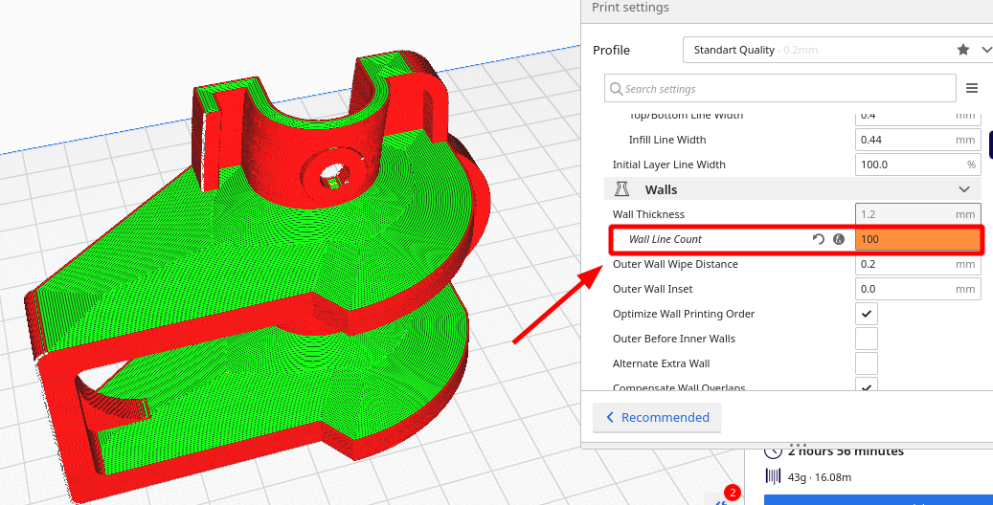993x505 pixels.
Task: Click the filament material usage icon
Action: coord(774,476)
